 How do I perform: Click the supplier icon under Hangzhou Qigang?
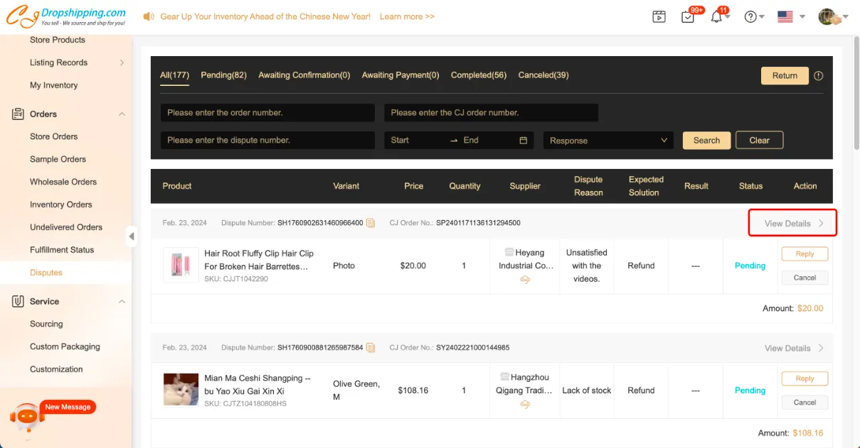(525, 404)
